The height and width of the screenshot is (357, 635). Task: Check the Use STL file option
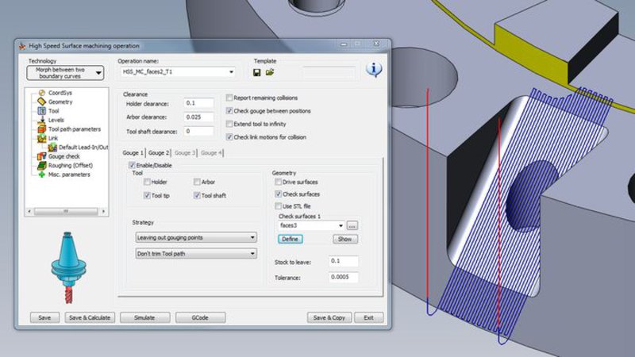pos(278,206)
